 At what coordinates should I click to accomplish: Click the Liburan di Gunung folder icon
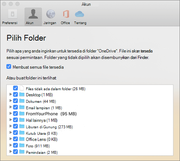(22, 126)
